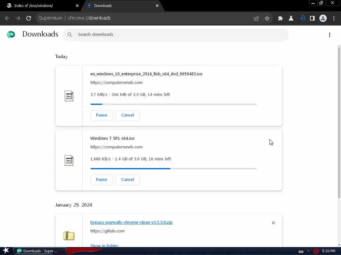Pause the Windows 7 SP1 x64 download

pos(102,180)
